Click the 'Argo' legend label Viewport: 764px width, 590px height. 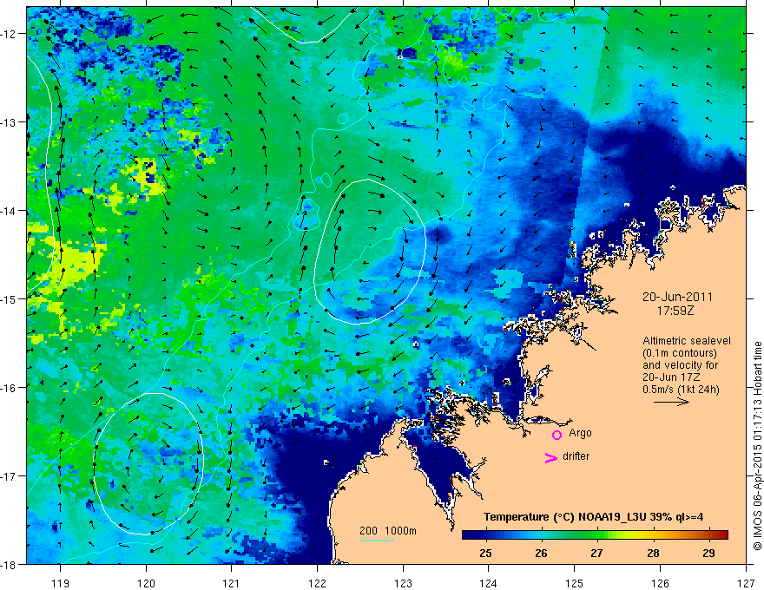tap(580, 433)
